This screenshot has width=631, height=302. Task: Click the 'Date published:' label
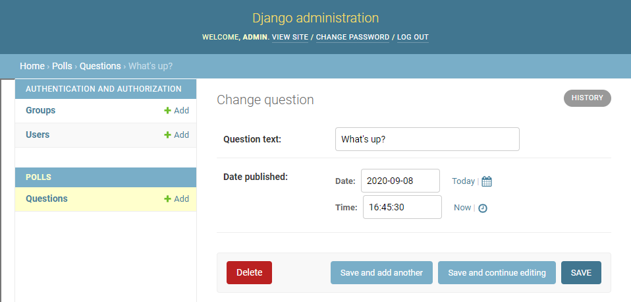click(256, 177)
